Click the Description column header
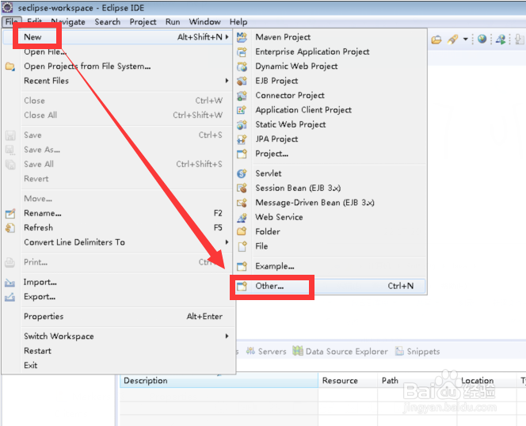 coord(219,381)
